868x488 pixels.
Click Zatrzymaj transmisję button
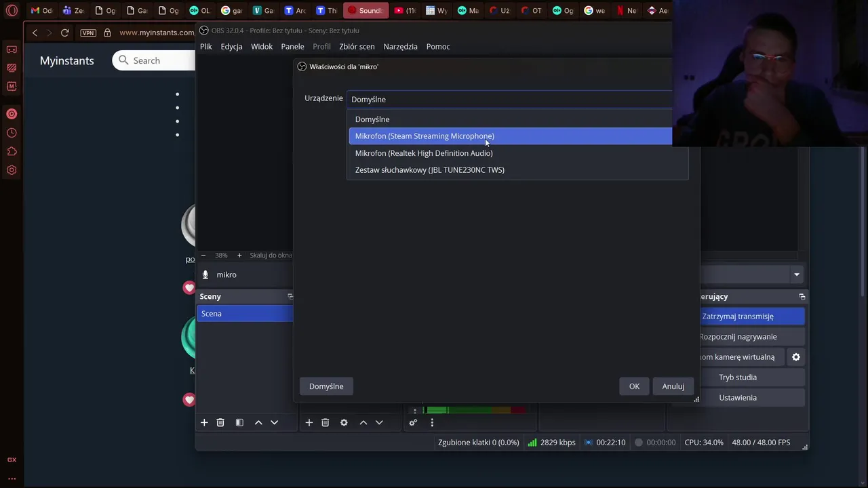click(752, 317)
